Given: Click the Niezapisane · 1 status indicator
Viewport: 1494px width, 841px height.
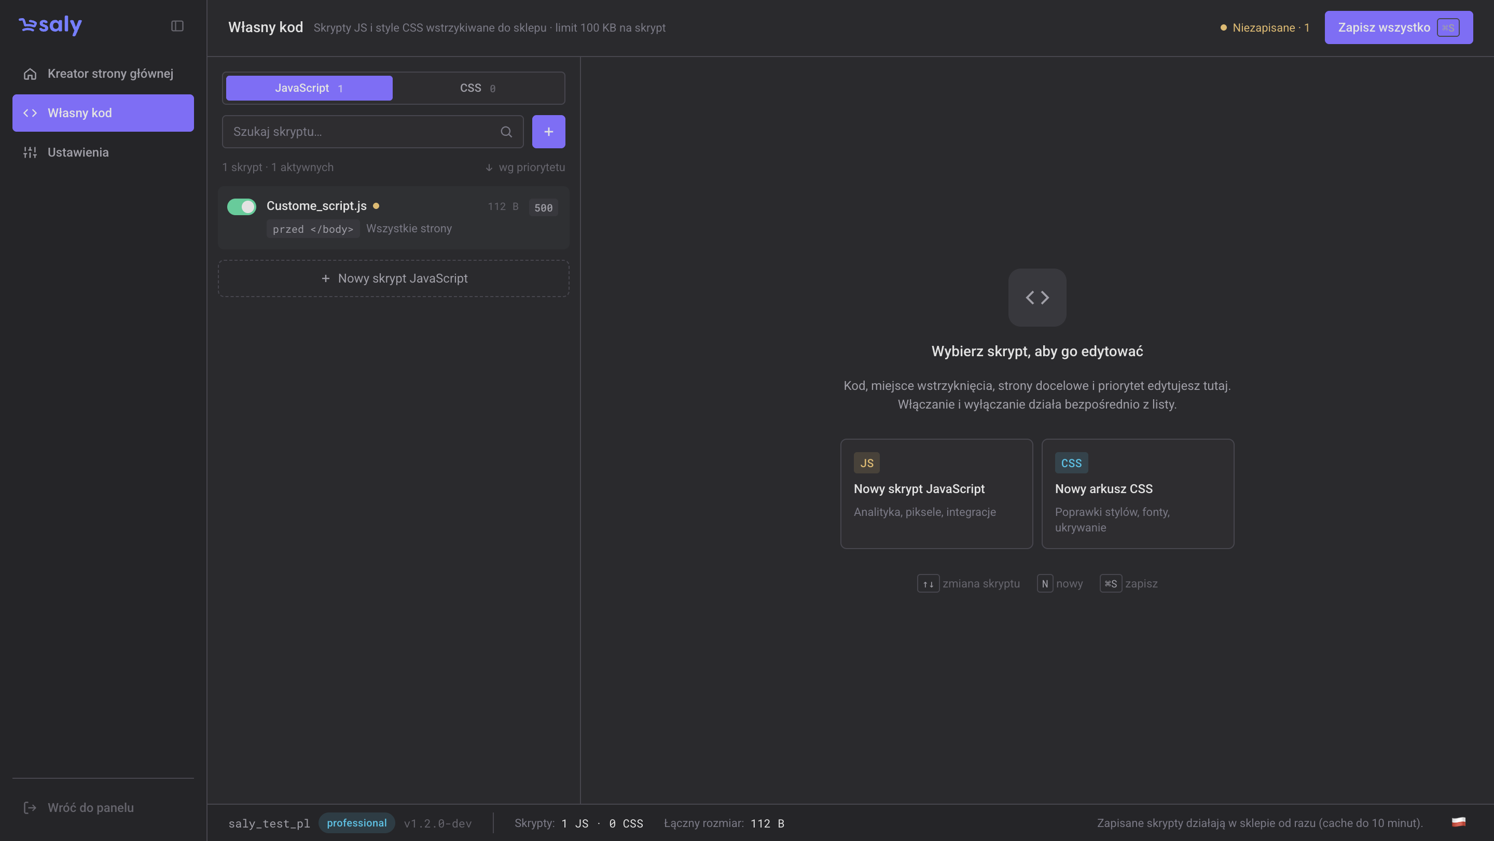Looking at the screenshot, I should click(x=1264, y=28).
